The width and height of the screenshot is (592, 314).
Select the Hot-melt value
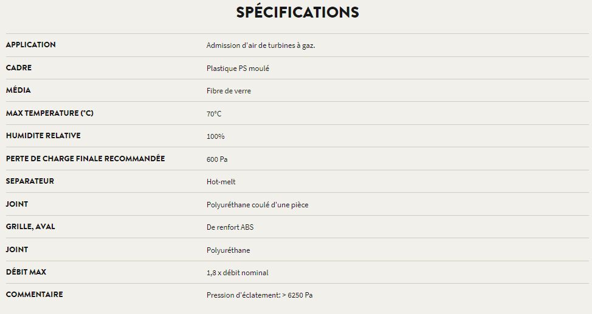(221, 182)
